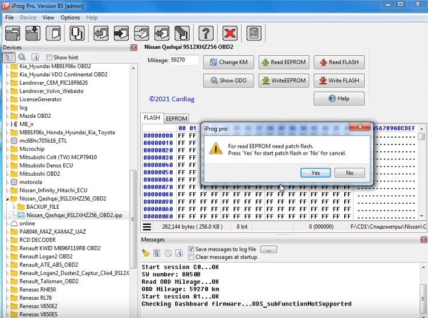Click the save-to-folder toolbar icon
428x318 pixels.
pyautogui.click(x=33, y=33)
